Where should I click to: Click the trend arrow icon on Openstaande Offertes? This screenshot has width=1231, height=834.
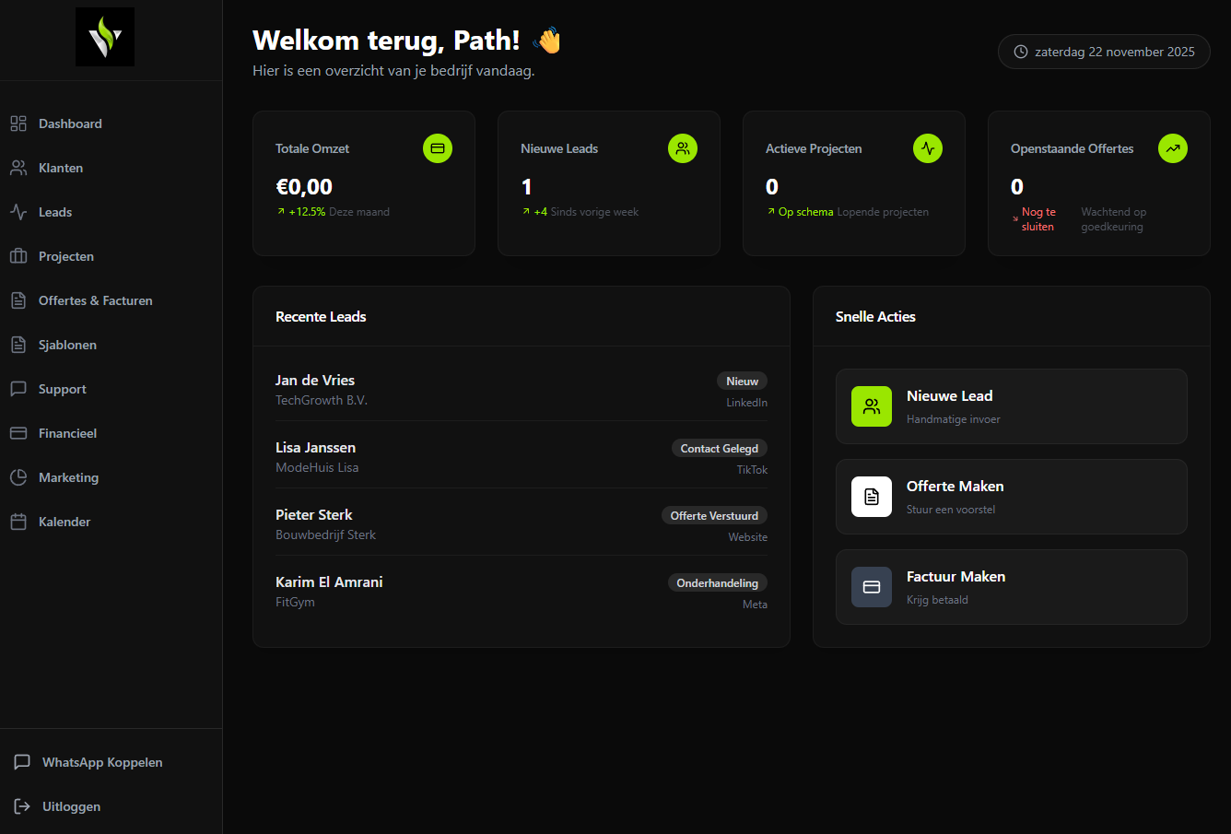1173,148
